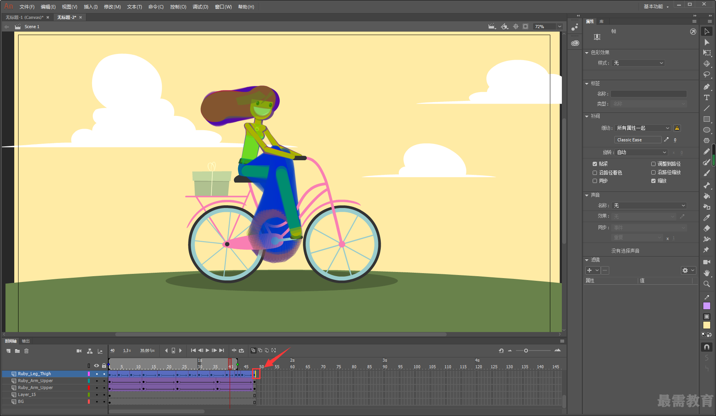Toggle the 贴紧 snap checkbox
The image size is (716, 416).
(x=595, y=164)
